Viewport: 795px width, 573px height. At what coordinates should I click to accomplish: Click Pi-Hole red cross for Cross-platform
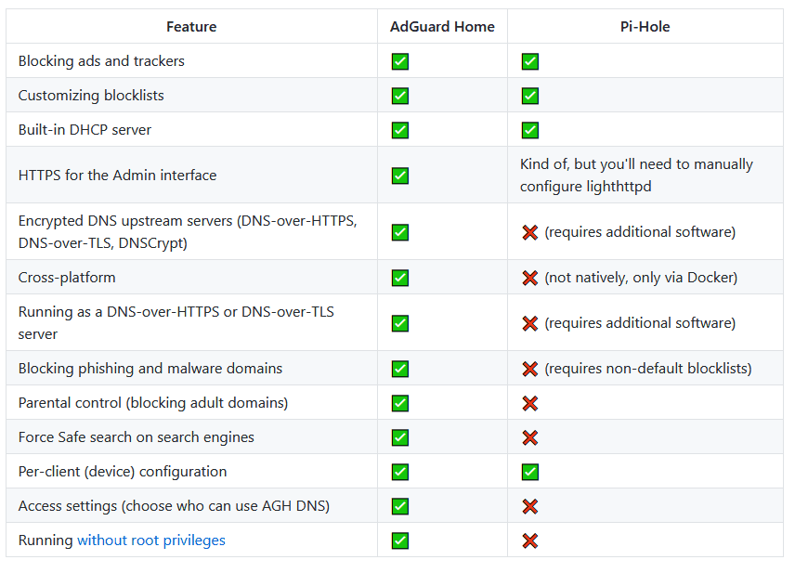pos(529,278)
